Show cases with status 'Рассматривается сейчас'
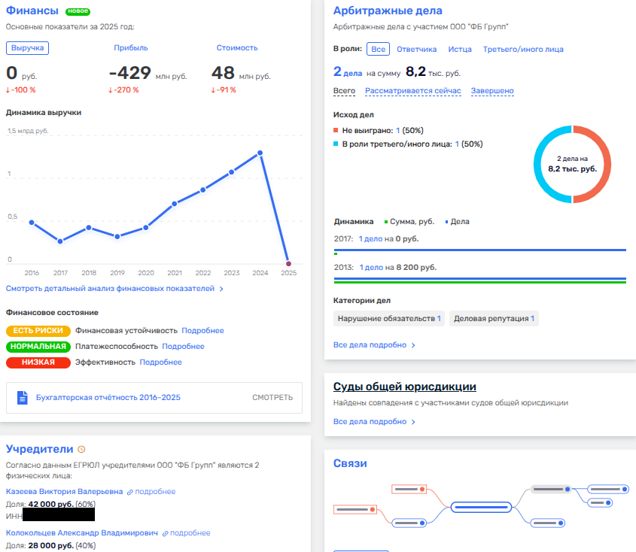The image size is (636, 552). [x=412, y=91]
